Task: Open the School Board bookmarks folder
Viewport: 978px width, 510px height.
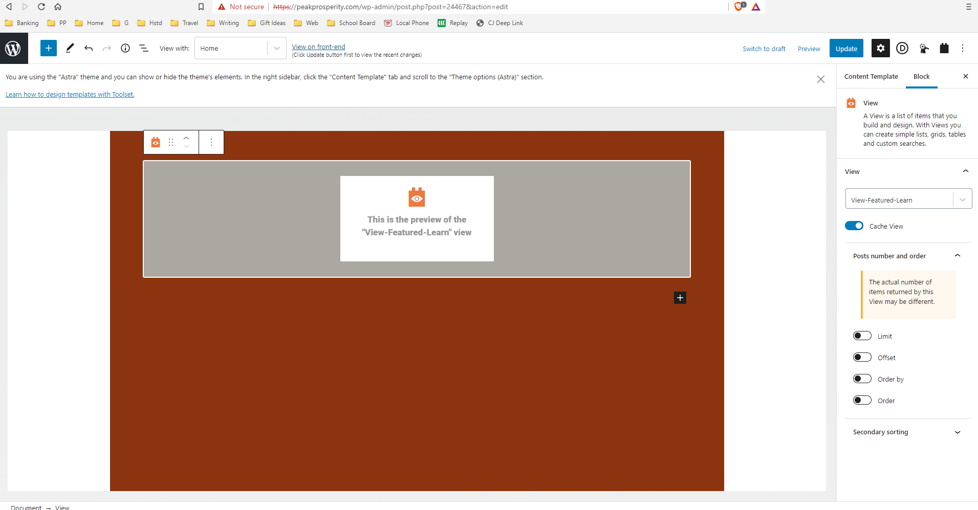Action: (x=351, y=23)
